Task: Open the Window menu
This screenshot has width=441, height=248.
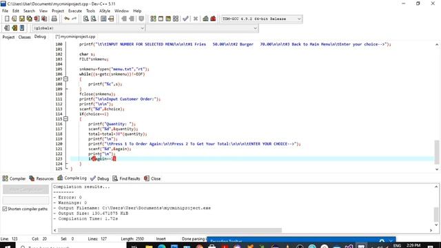Action: pos(121,11)
